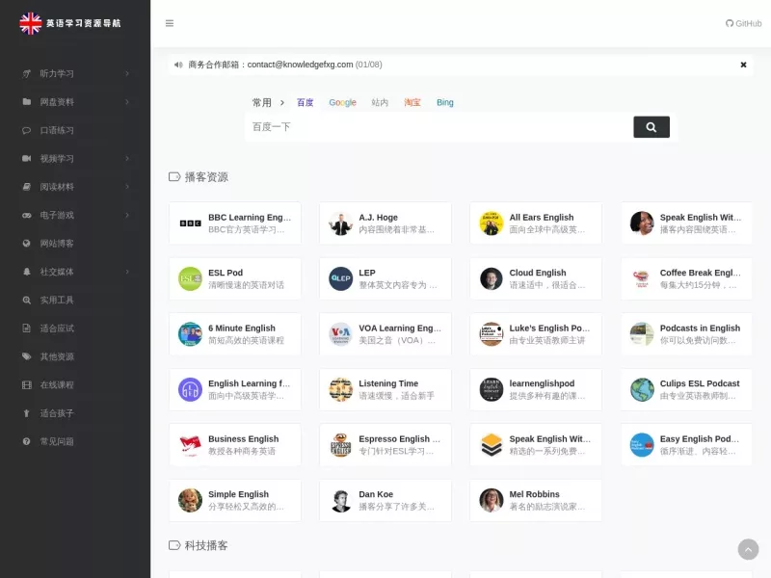Click the learnenglishpod dark logo
This screenshot has width=771, height=578.
pyautogui.click(x=492, y=389)
